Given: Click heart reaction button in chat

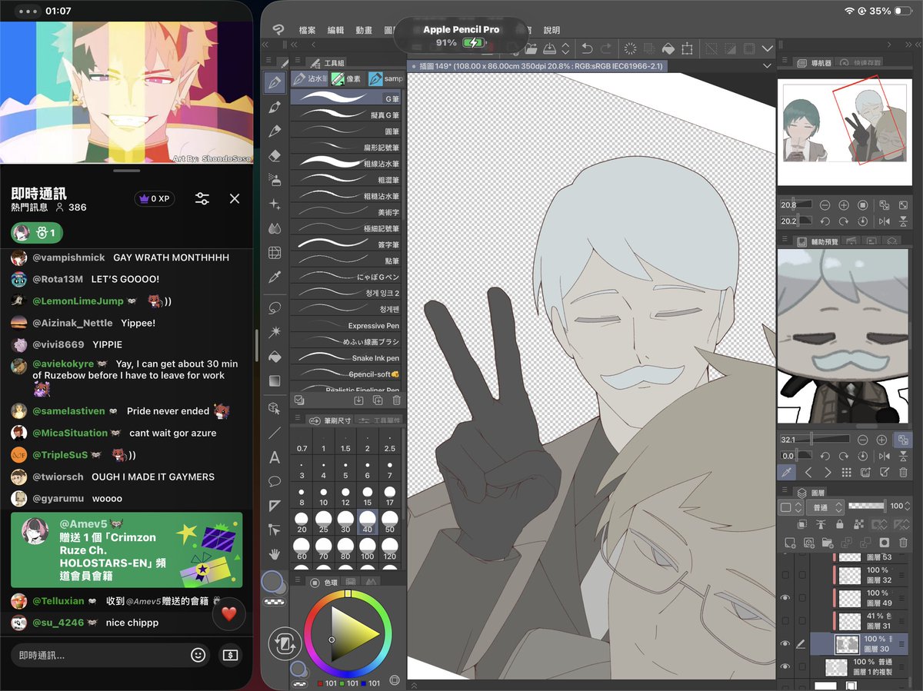Looking at the screenshot, I should (228, 613).
